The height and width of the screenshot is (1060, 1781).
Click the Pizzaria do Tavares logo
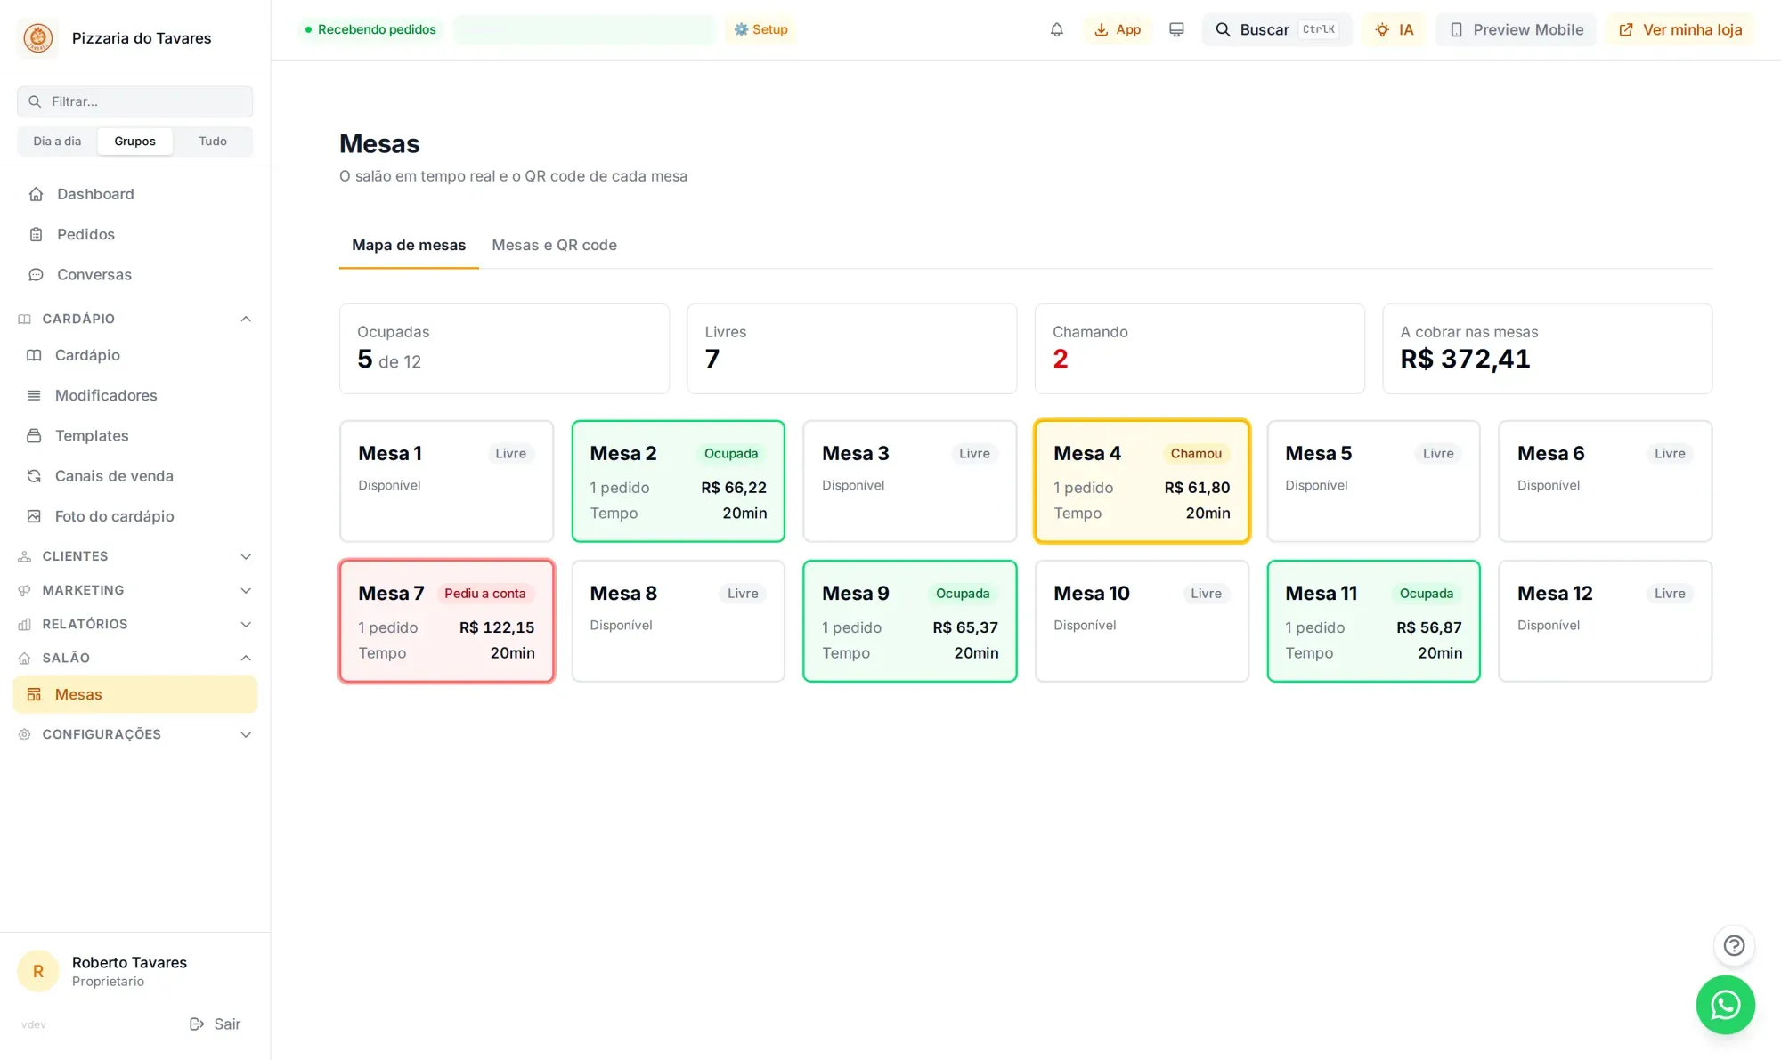pos(38,38)
